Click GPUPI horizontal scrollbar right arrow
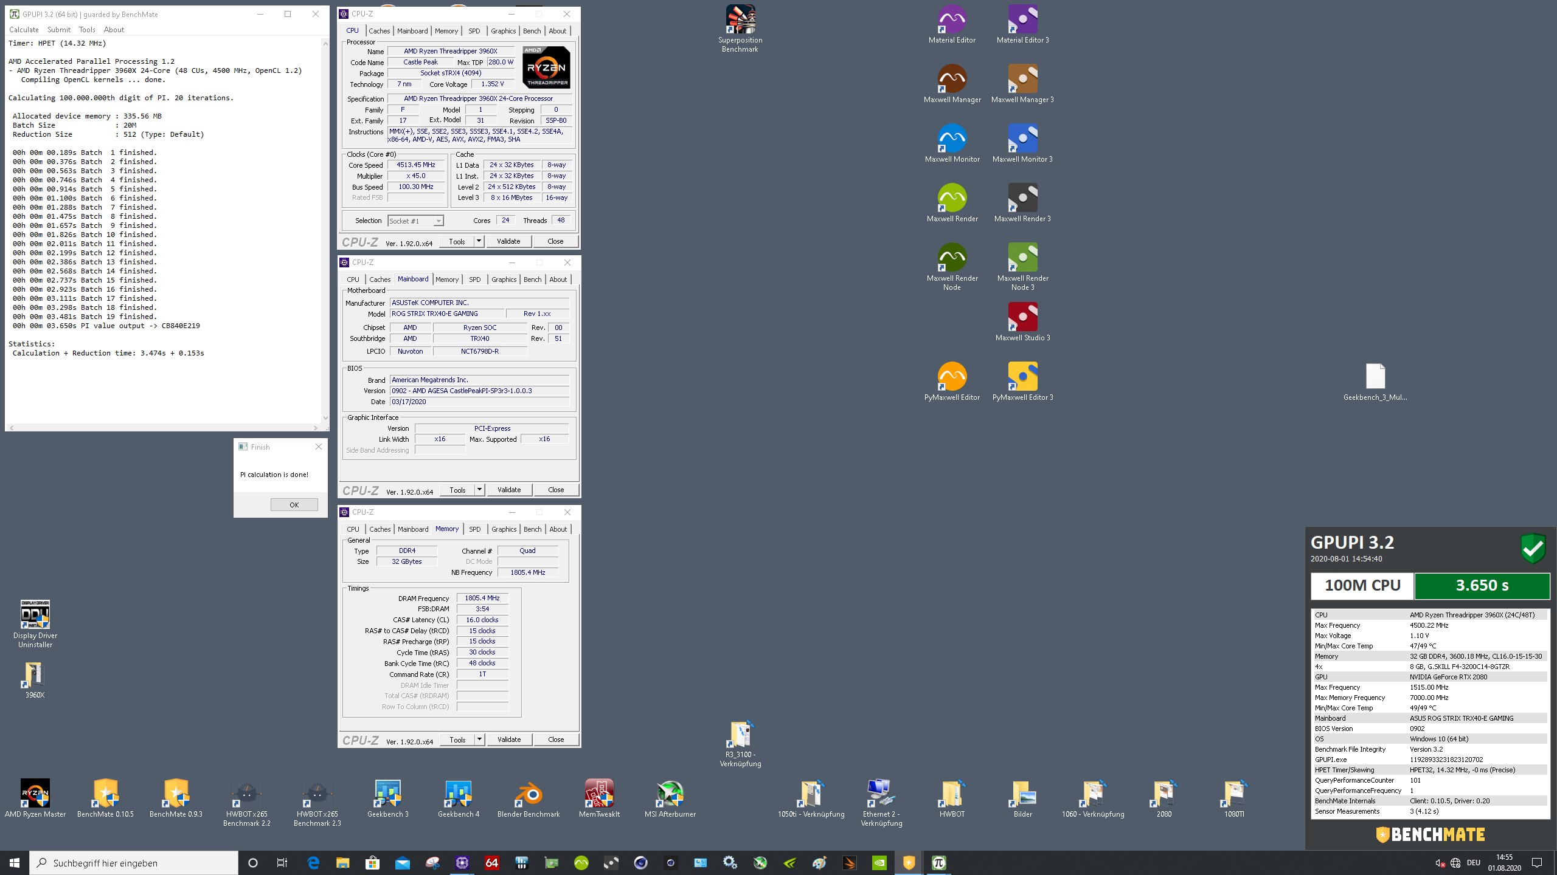The width and height of the screenshot is (1557, 875). (x=315, y=428)
